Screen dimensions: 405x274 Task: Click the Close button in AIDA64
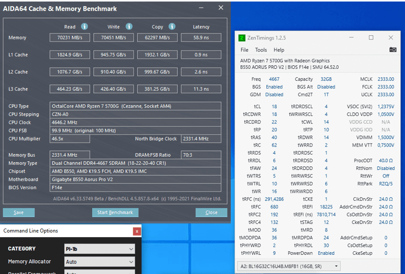coord(211,212)
